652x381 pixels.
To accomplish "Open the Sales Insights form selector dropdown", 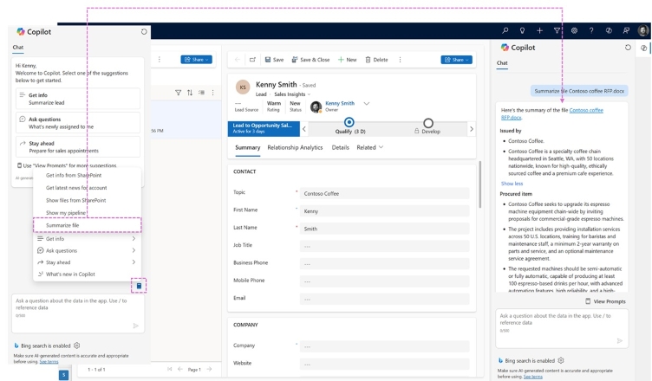I will pos(292,94).
